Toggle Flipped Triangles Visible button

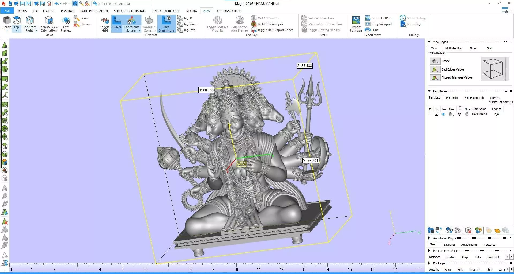click(x=435, y=78)
